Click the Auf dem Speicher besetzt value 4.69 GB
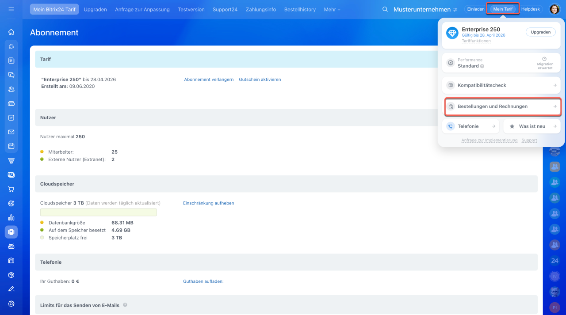Screen dimensions: 566x315 (121, 230)
